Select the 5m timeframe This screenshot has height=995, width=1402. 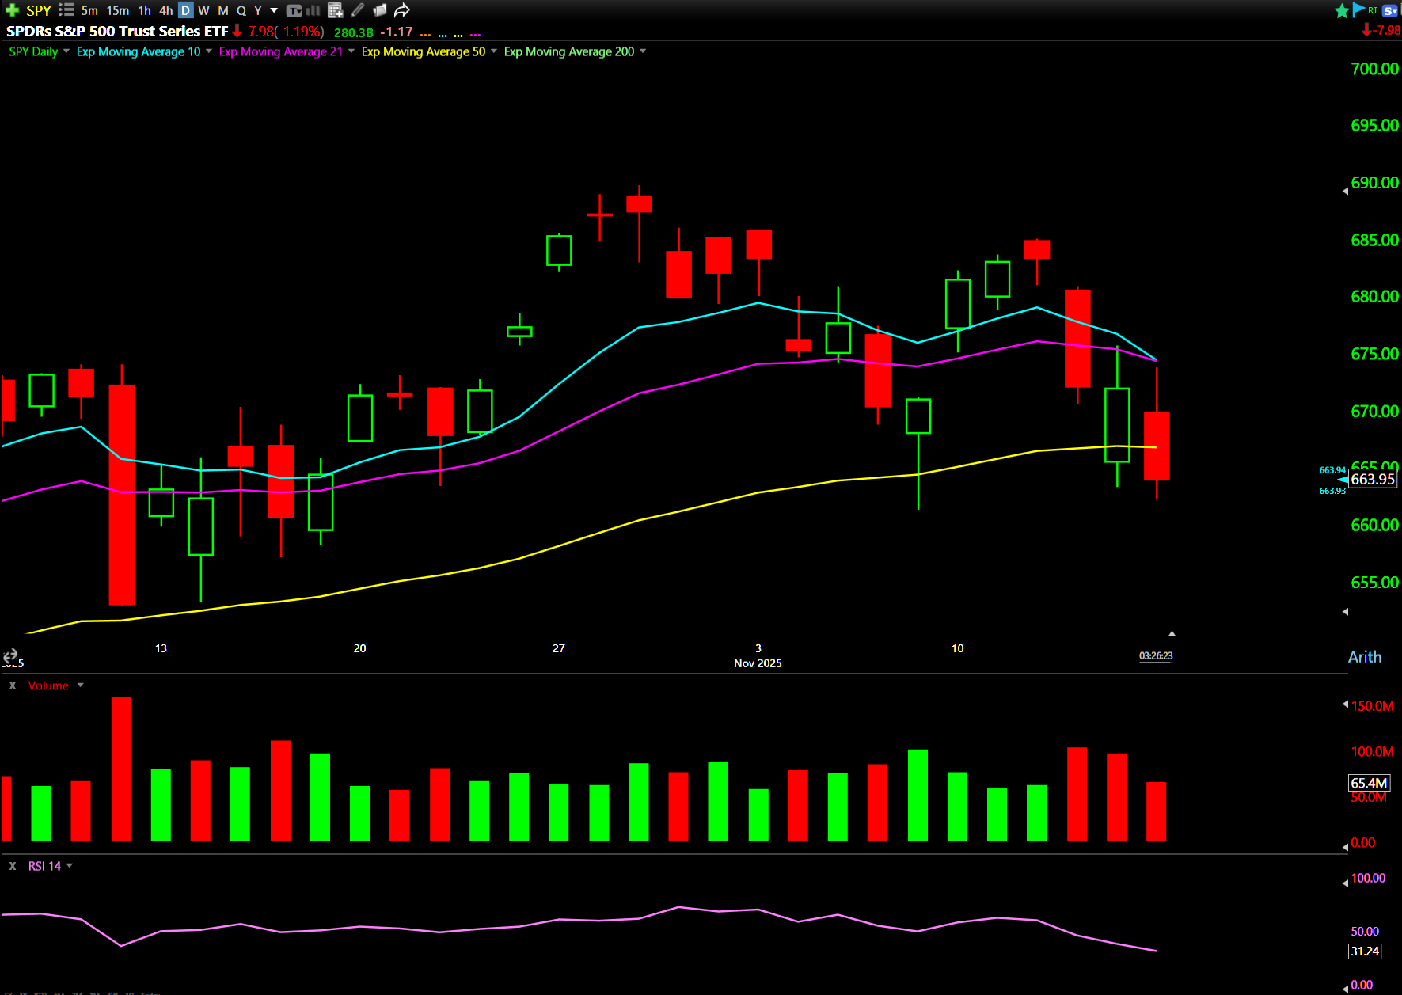click(89, 10)
